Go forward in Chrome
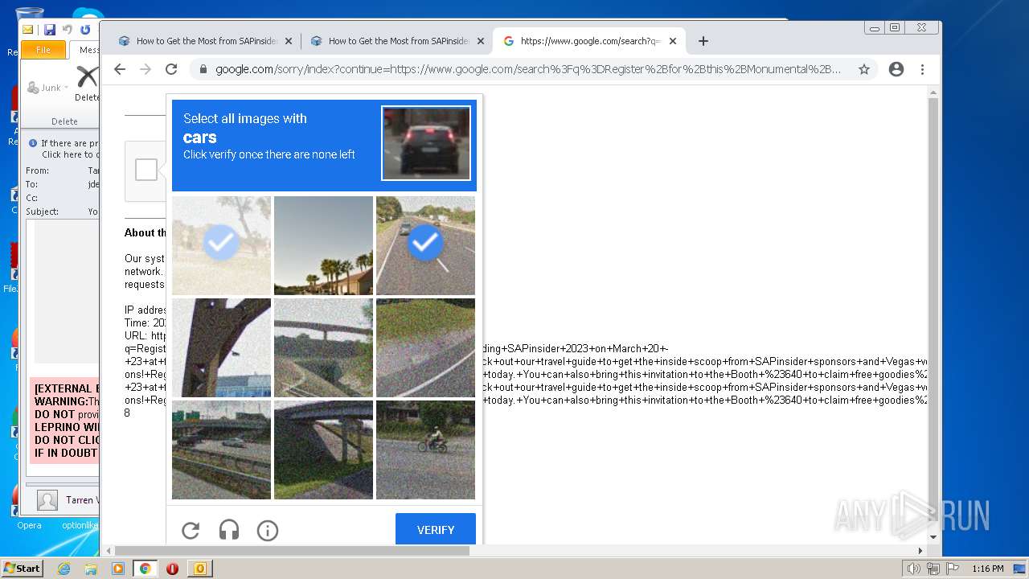The width and height of the screenshot is (1029, 579). pyautogui.click(x=146, y=69)
